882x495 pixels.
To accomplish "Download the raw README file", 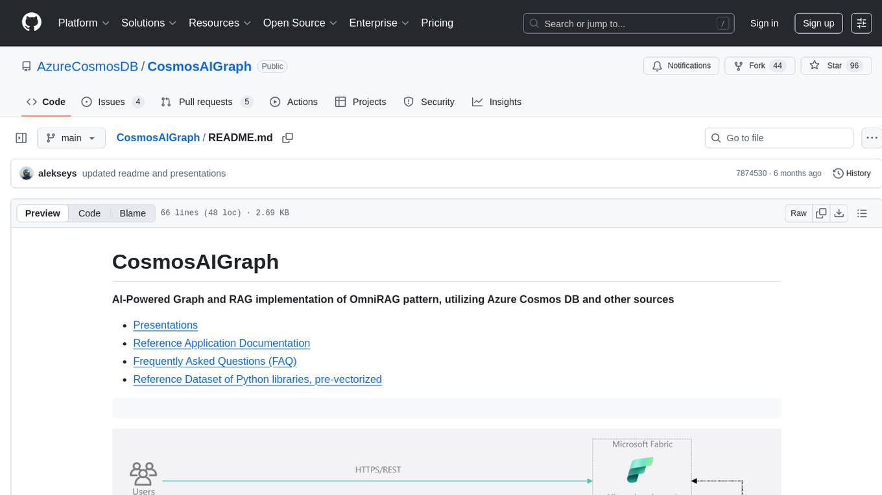I will click(839, 213).
